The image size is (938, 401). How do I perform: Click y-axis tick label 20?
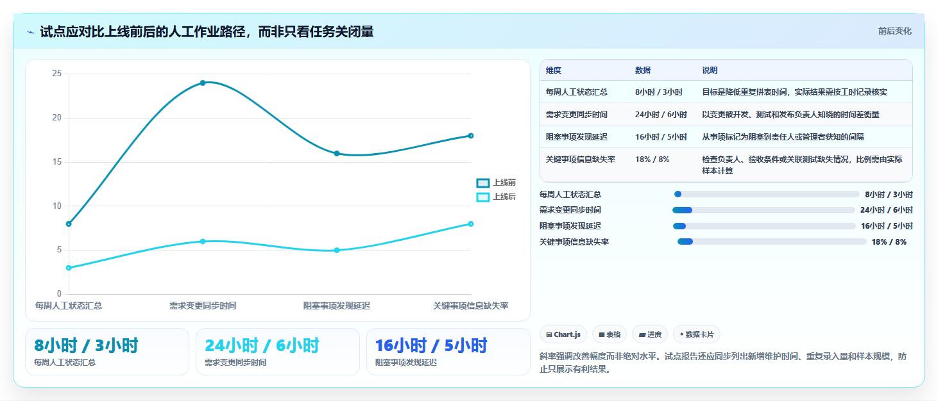[x=57, y=118]
